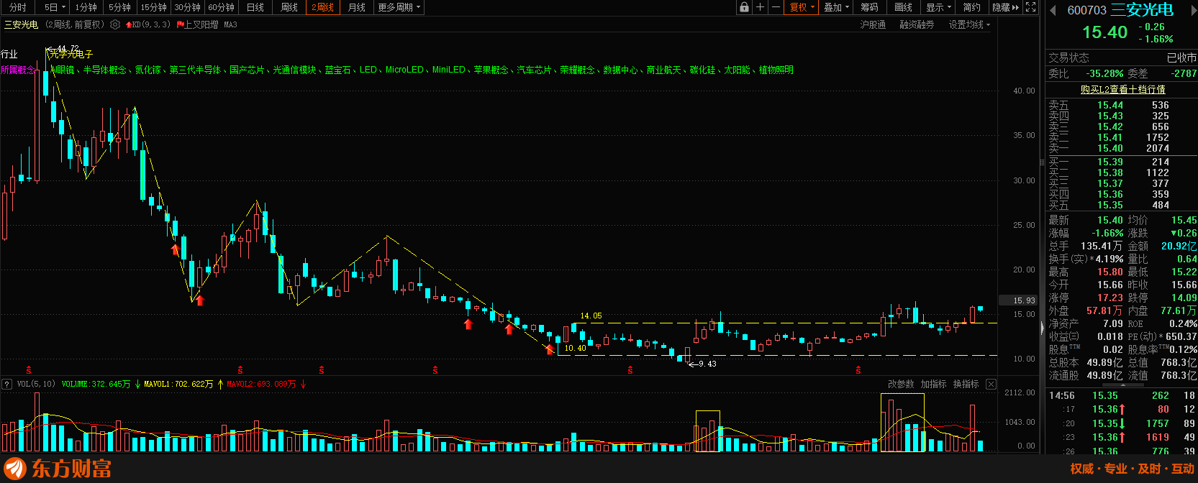This screenshot has height=483, width=1198.
Task: Click 隐藏 to hide side panel
Action: (x=1005, y=7)
